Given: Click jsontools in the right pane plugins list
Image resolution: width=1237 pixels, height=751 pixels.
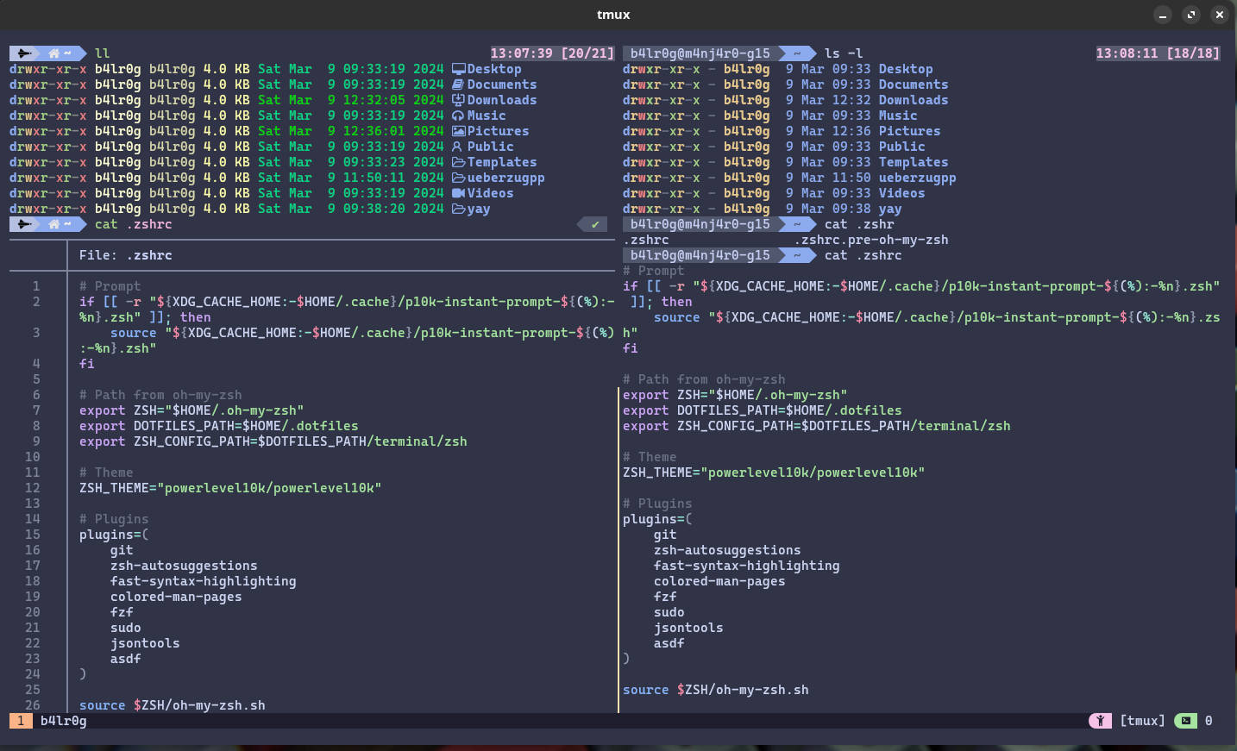Looking at the screenshot, I should (688, 628).
